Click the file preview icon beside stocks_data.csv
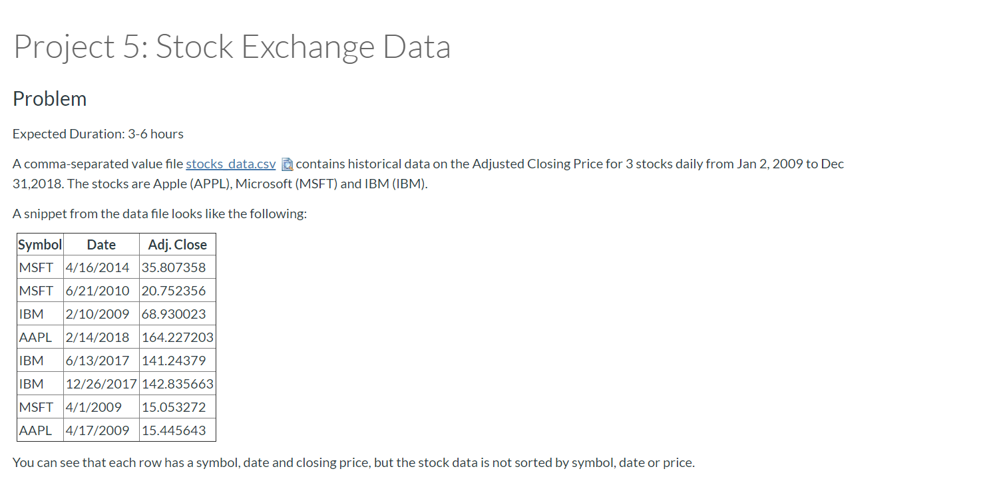985x479 pixels. 287,164
